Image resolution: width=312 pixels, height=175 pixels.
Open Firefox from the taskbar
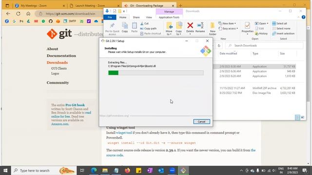[x=128, y=171]
